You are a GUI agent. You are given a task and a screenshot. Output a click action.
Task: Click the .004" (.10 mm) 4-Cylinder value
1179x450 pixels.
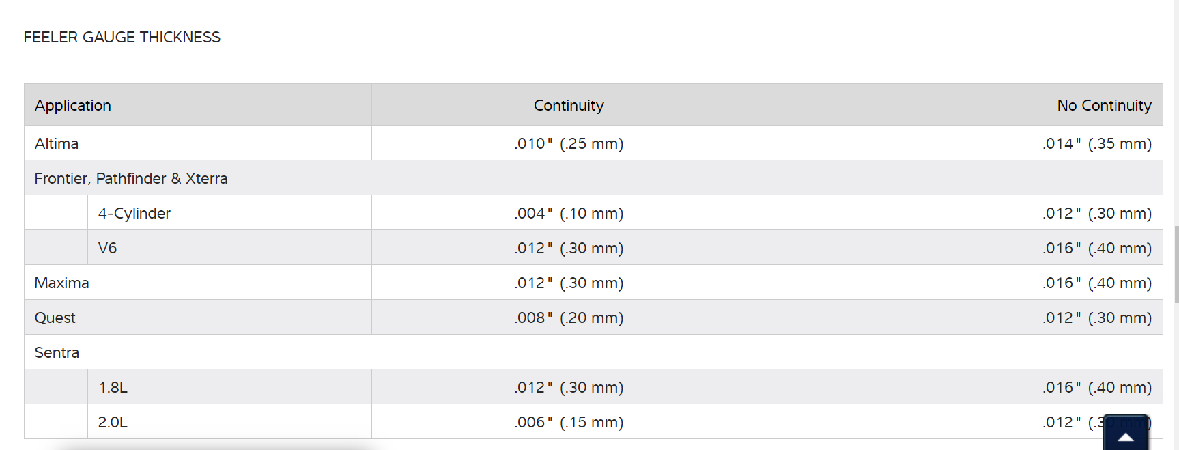click(569, 214)
